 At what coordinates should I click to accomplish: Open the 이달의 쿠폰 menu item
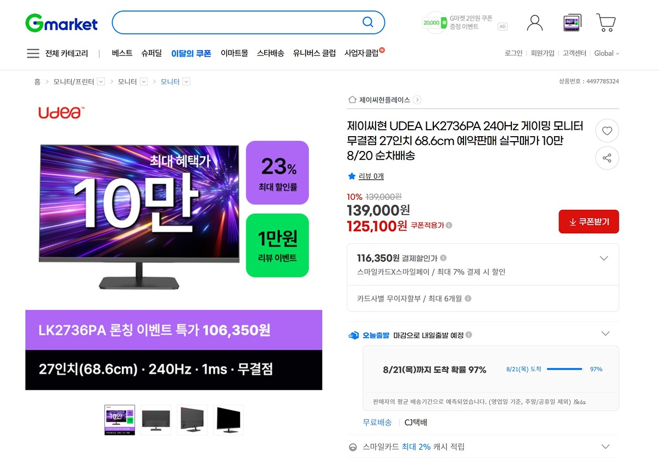coord(191,53)
